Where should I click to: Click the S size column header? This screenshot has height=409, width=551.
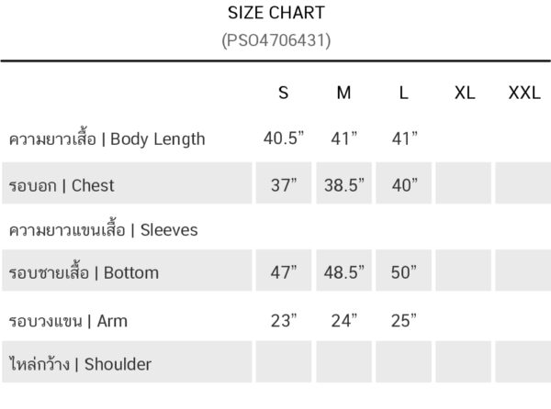284,93
